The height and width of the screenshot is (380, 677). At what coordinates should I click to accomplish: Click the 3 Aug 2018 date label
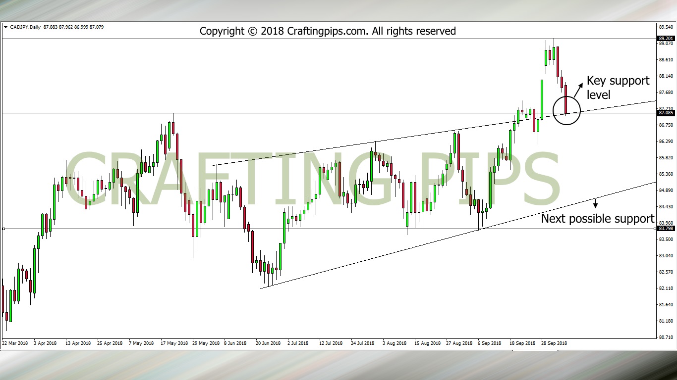point(395,343)
